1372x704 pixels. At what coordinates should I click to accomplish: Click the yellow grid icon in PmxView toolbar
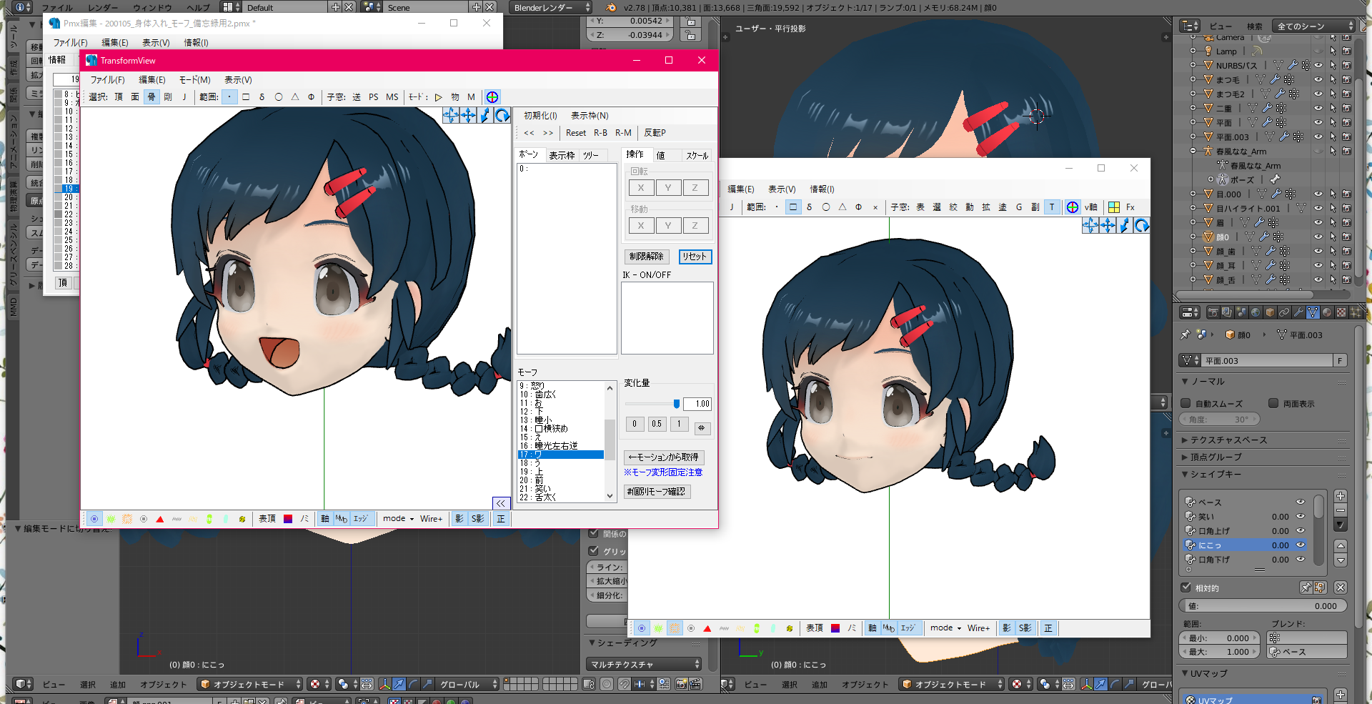point(1114,207)
